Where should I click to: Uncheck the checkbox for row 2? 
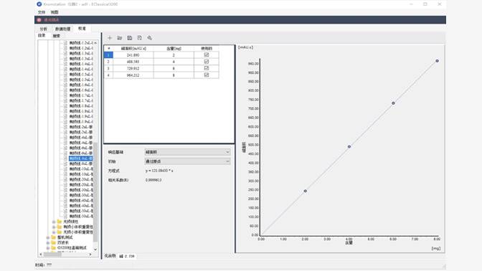[207, 62]
